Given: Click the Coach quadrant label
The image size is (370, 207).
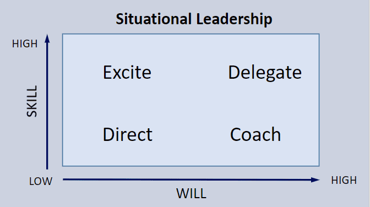Looking at the screenshot, I should (255, 134).
